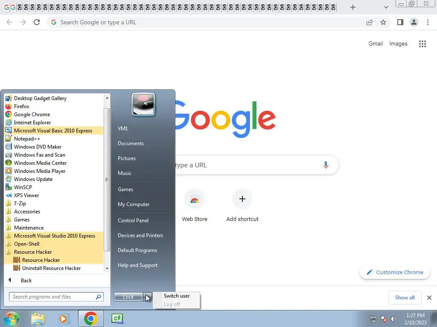Choose Switch user from the popup

176,296
